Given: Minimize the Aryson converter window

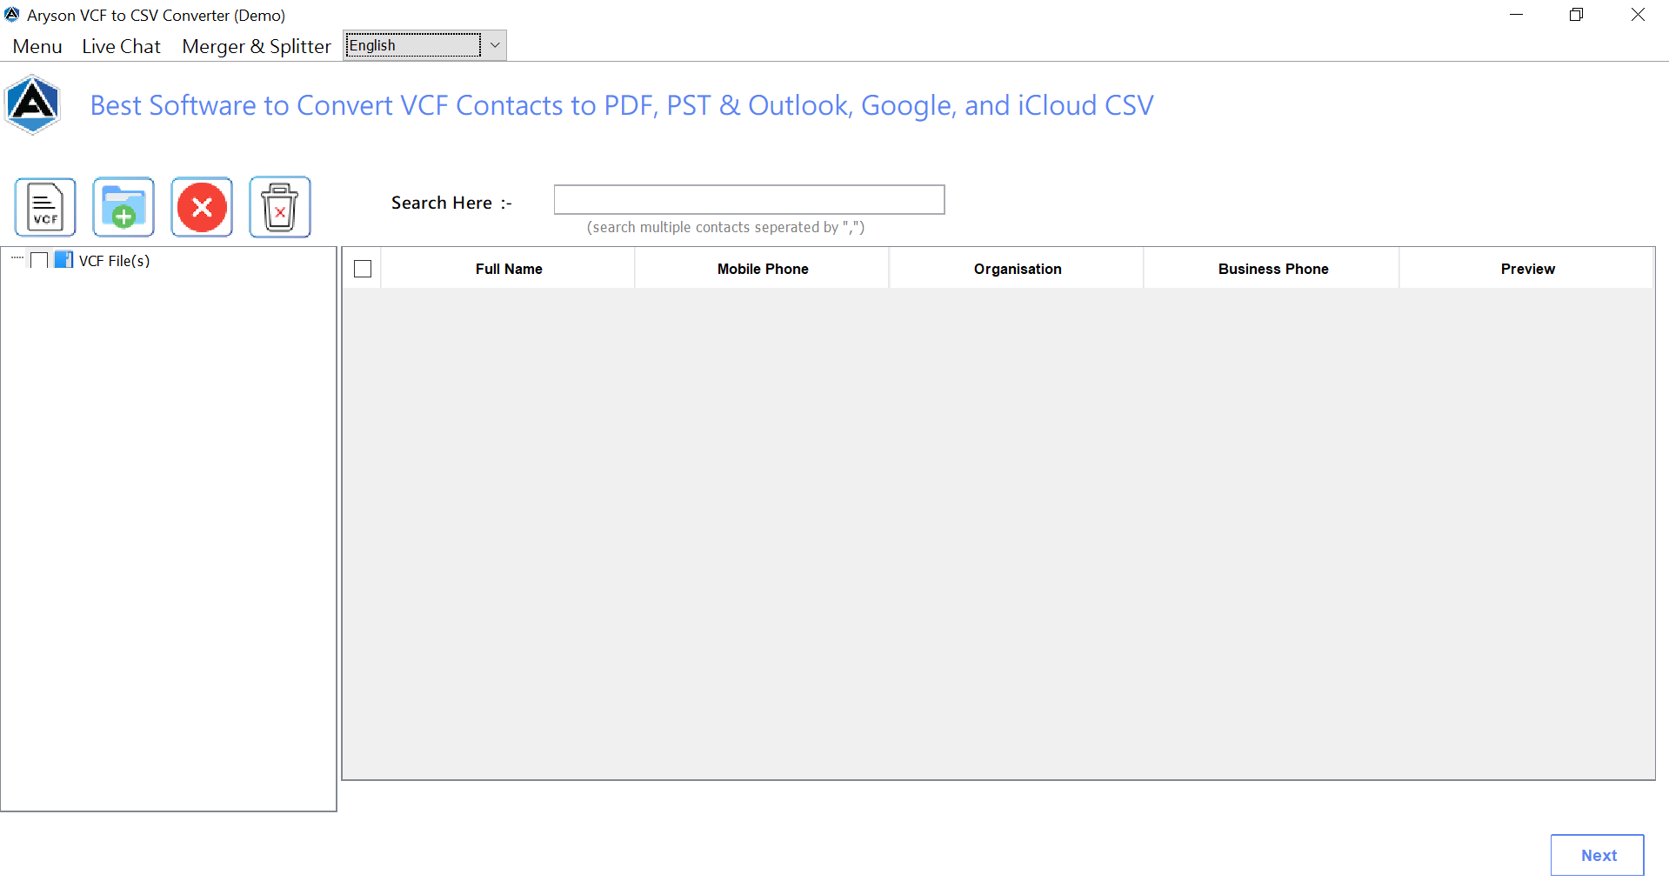Looking at the screenshot, I should point(1516,15).
